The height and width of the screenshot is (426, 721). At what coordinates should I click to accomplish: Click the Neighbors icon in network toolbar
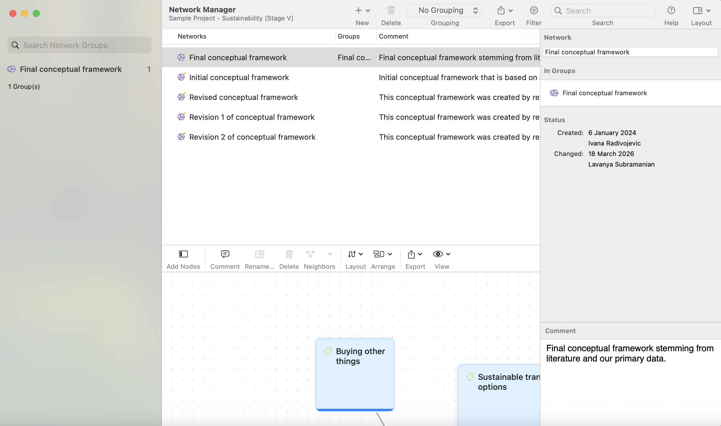310,254
